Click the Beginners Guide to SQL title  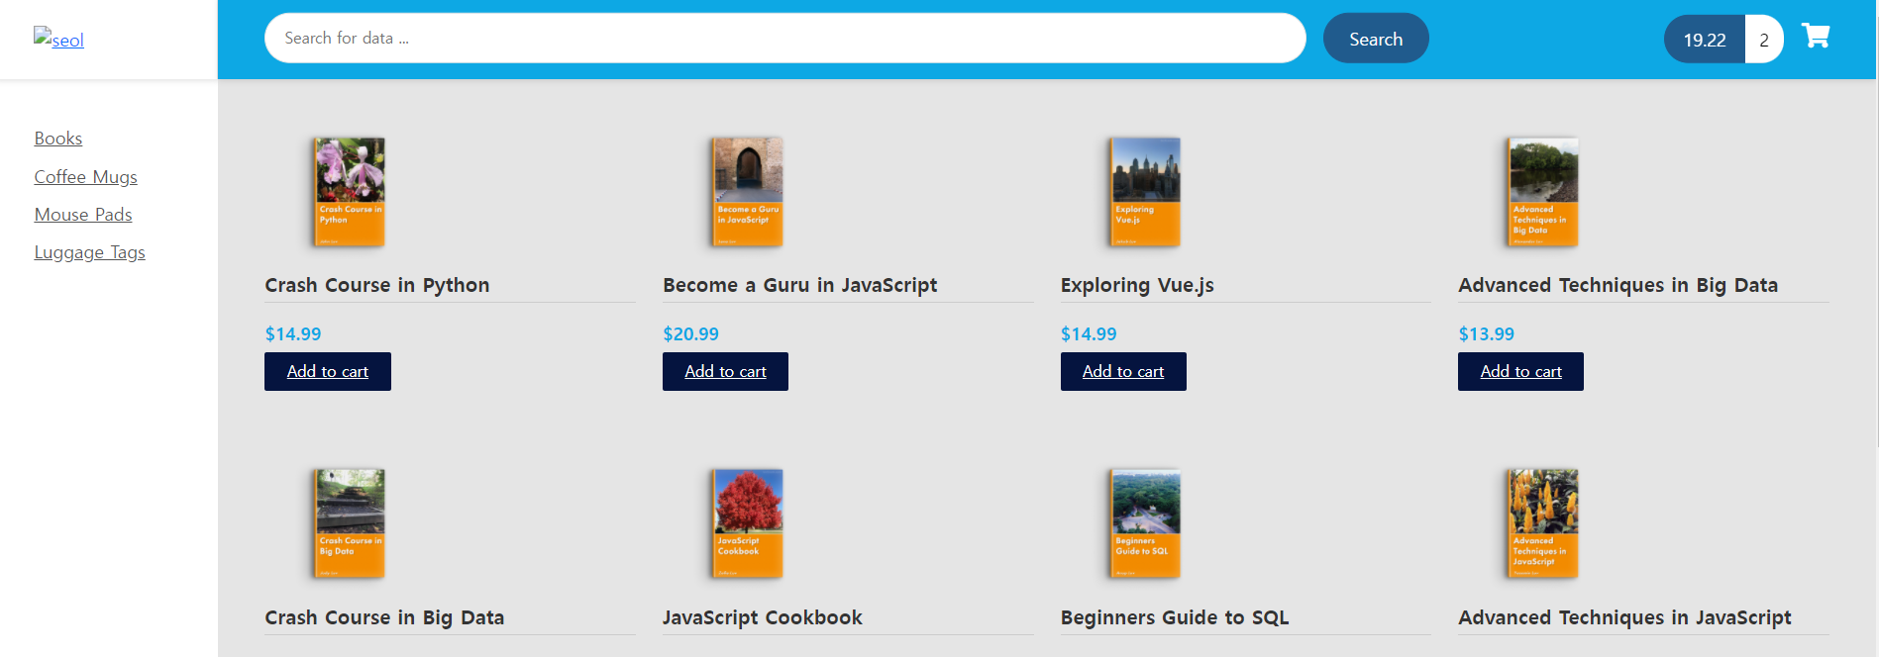tap(1175, 617)
